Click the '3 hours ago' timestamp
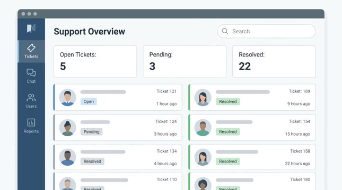342x190 pixels. pyautogui.click(x=165, y=134)
